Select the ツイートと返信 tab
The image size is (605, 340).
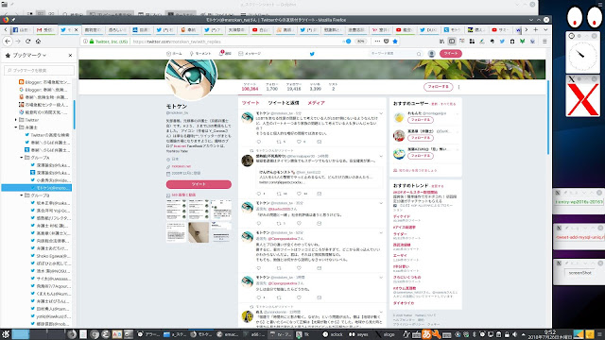point(284,103)
